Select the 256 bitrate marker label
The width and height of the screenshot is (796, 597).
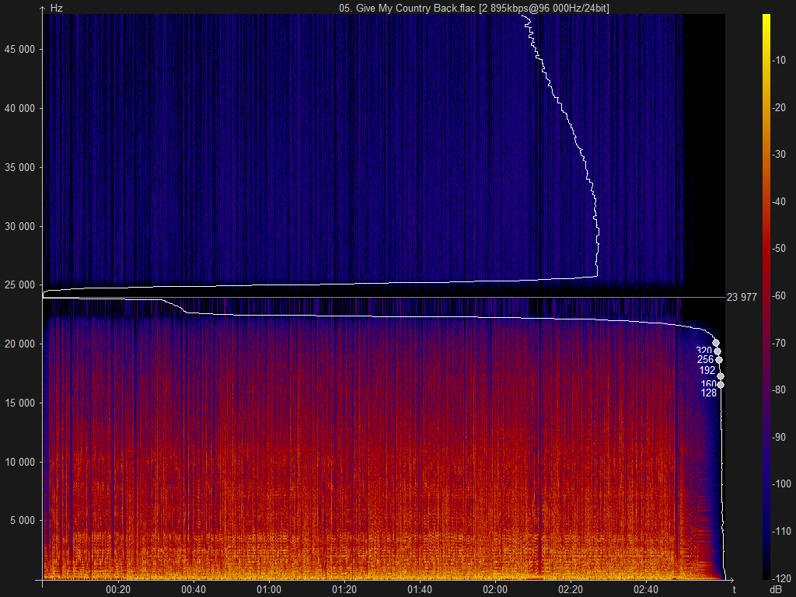point(705,359)
